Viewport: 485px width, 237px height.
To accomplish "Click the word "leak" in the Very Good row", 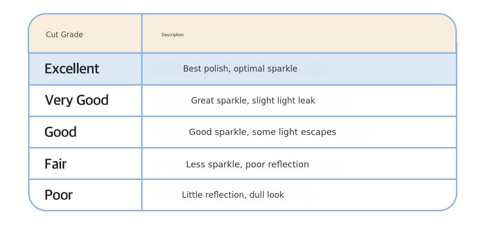I will coord(307,101).
